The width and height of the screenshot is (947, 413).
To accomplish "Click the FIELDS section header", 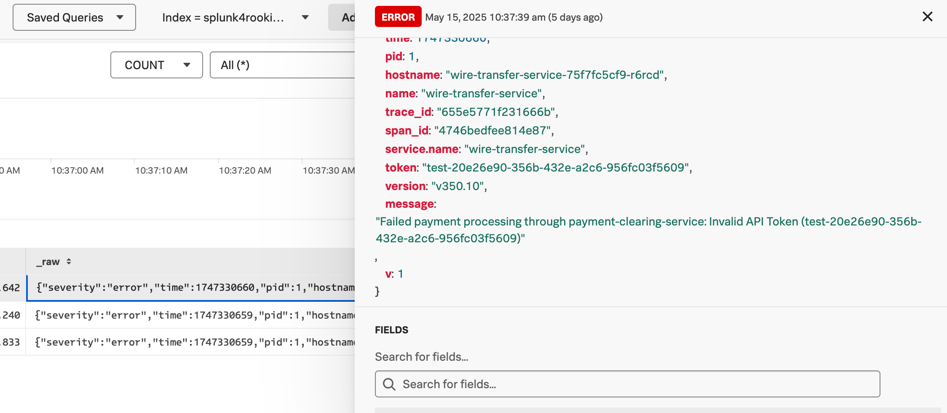I will pos(391,330).
